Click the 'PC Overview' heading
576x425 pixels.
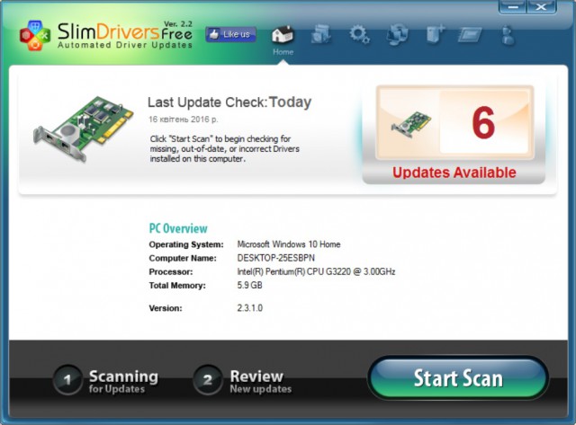pos(178,228)
